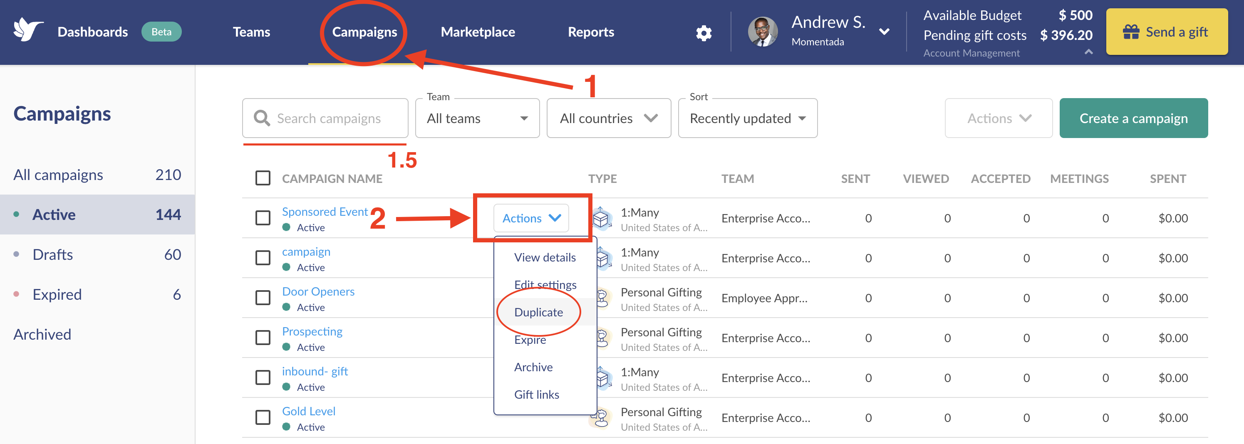Switch to Marketplace tab
Image resolution: width=1244 pixels, height=444 pixels.
pos(478,32)
